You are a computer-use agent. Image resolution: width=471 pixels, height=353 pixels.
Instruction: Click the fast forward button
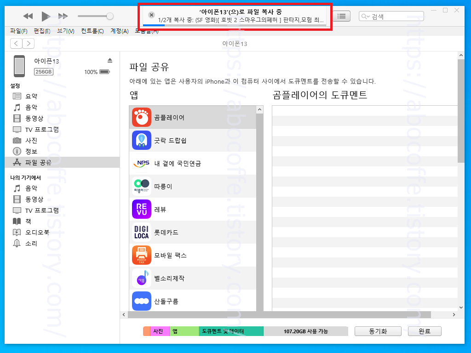point(63,16)
